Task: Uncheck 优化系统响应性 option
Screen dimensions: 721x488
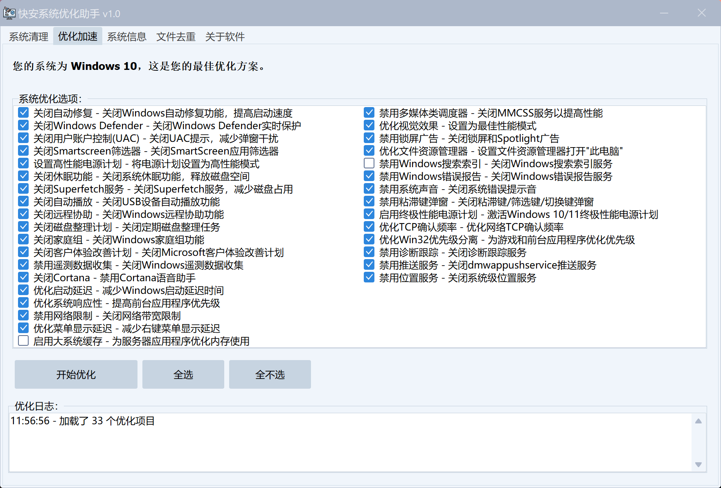Action: 24,303
